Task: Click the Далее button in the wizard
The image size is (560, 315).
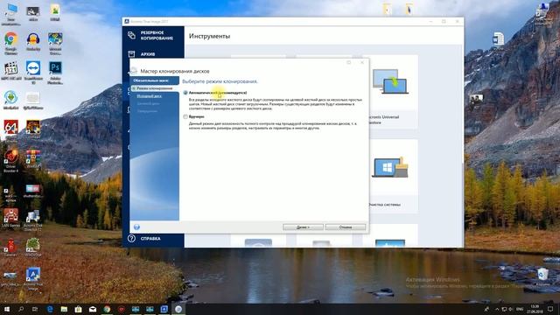Action: click(x=303, y=227)
